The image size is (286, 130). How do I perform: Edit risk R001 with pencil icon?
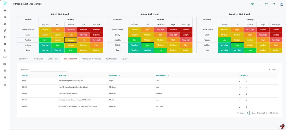[x=240, y=81]
